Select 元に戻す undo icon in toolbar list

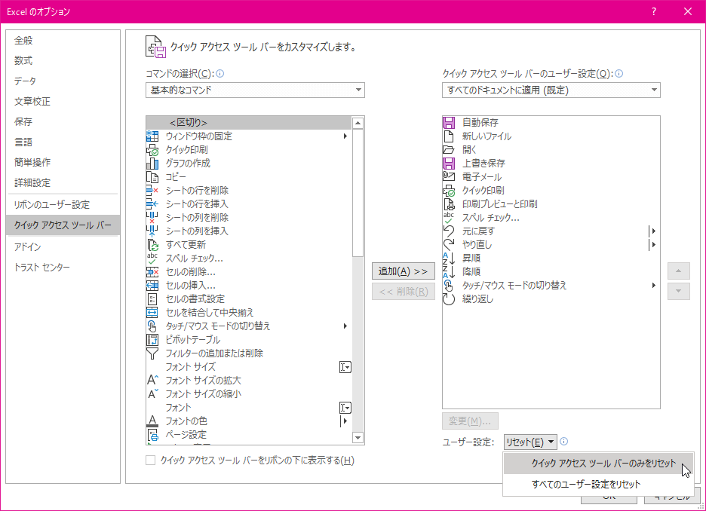pyautogui.click(x=449, y=231)
